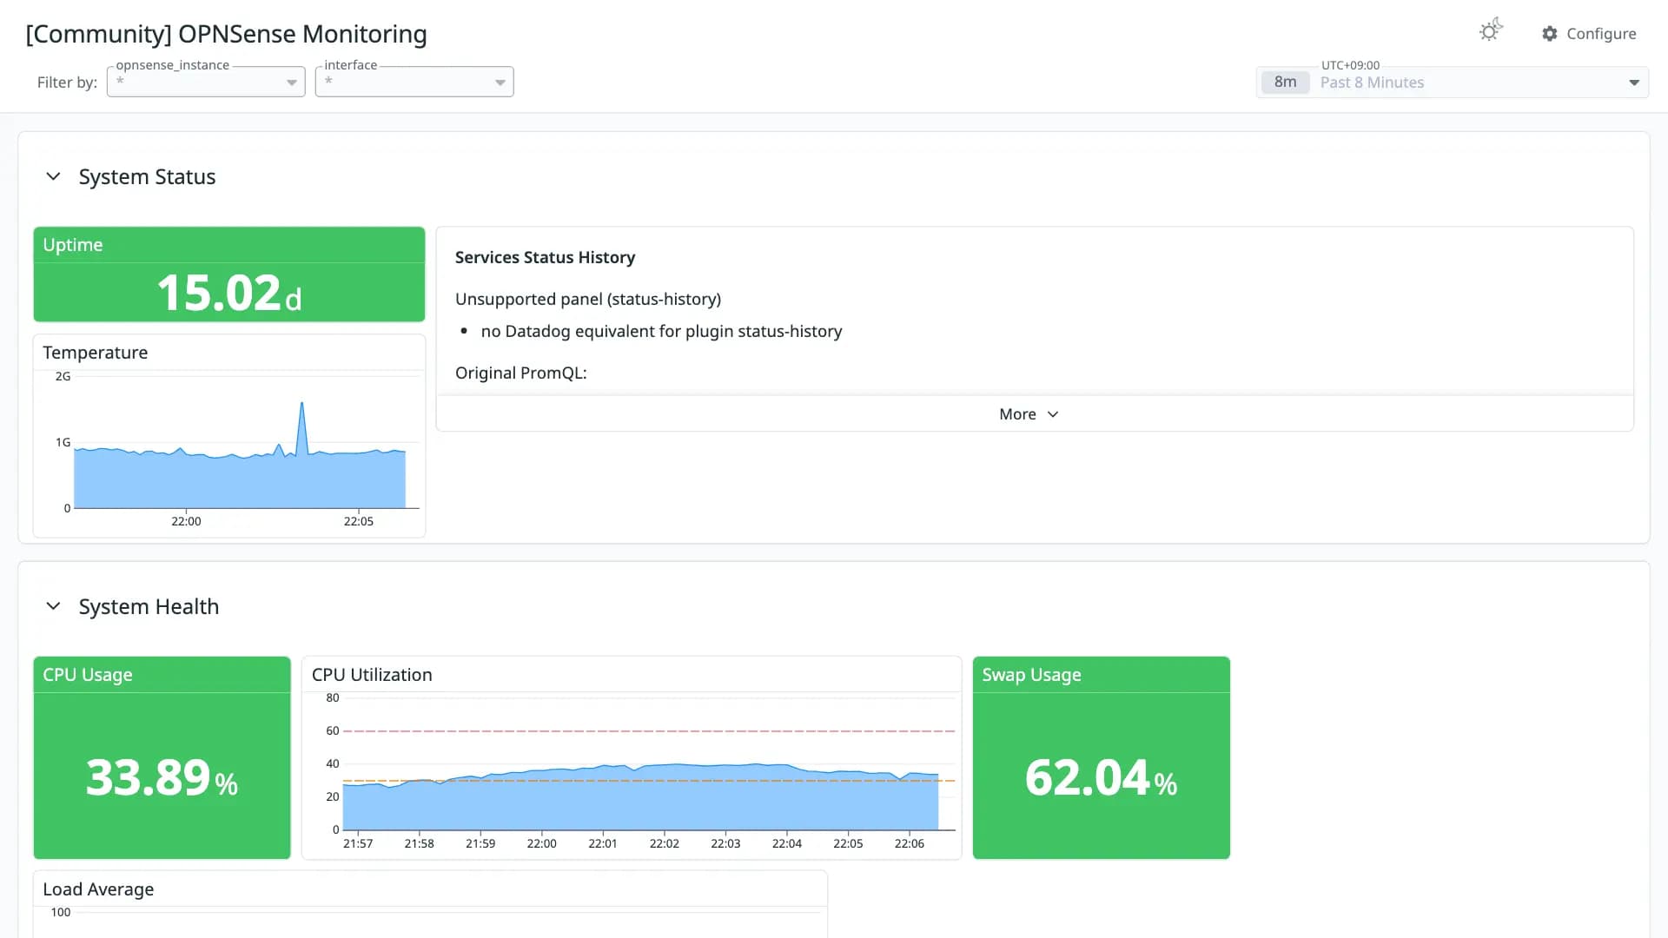Click the 'Original PromQL:' text
1668x938 pixels.
521,373
